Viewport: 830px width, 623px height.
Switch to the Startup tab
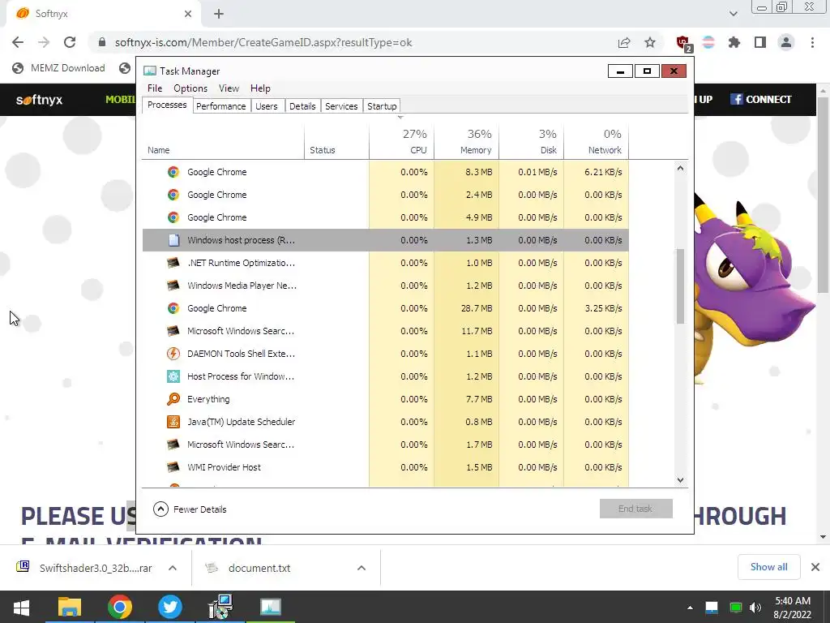pos(382,106)
